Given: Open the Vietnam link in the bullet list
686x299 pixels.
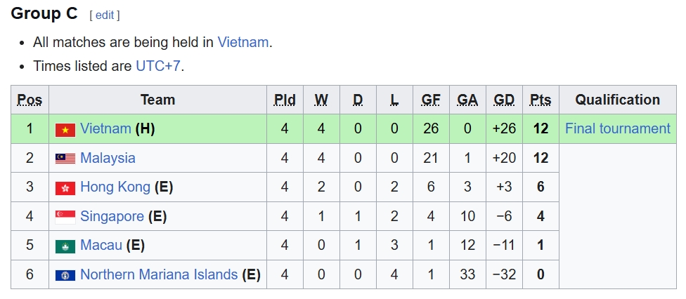Looking at the screenshot, I should pyautogui.click(x=243, y=42).
